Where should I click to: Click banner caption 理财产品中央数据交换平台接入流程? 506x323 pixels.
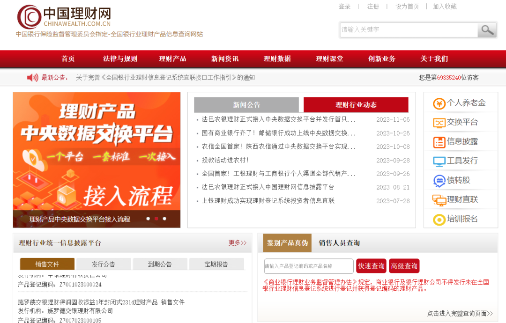click(x=80, y=219)
